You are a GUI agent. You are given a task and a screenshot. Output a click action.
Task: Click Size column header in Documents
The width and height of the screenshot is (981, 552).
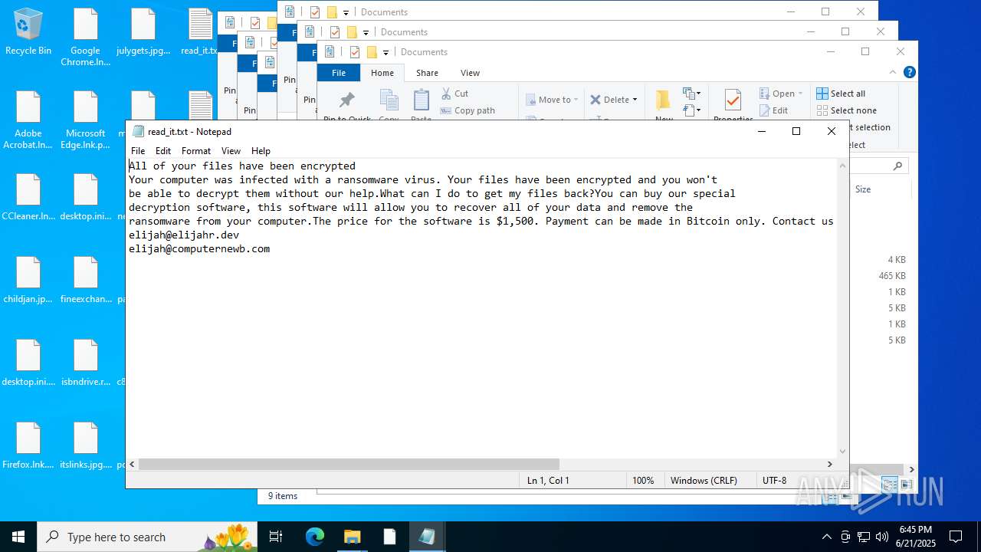coord(863,189)
